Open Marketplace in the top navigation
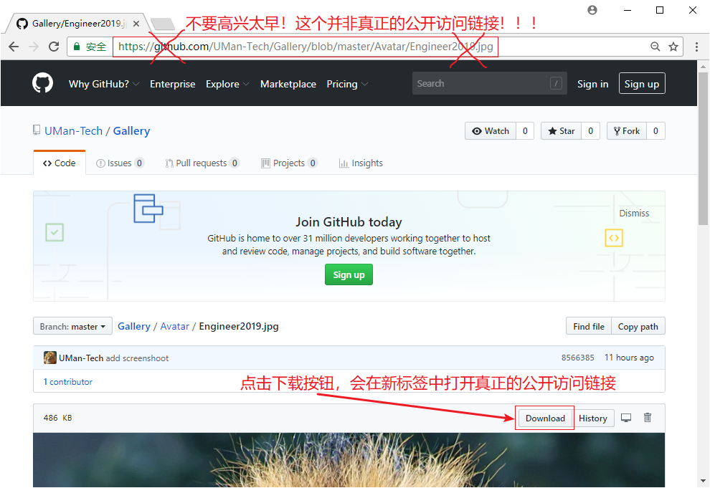Screen dimensions: 710x488 point(288,84)
